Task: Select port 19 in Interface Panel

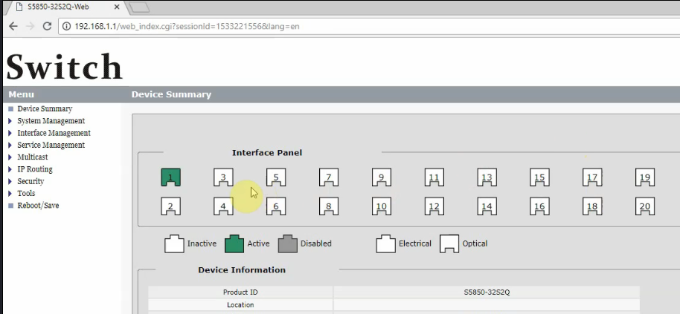Action: coord(645,177)
